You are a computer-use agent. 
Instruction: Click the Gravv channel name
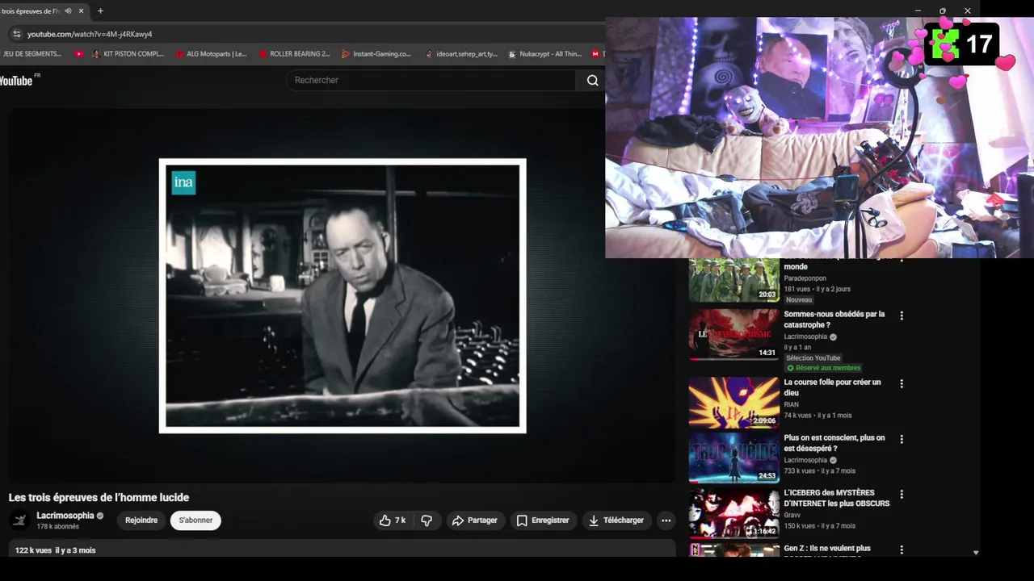[x=792, y=516]
